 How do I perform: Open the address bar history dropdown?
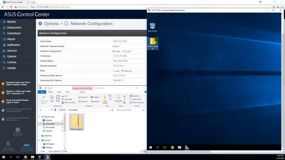coord(110,110)
